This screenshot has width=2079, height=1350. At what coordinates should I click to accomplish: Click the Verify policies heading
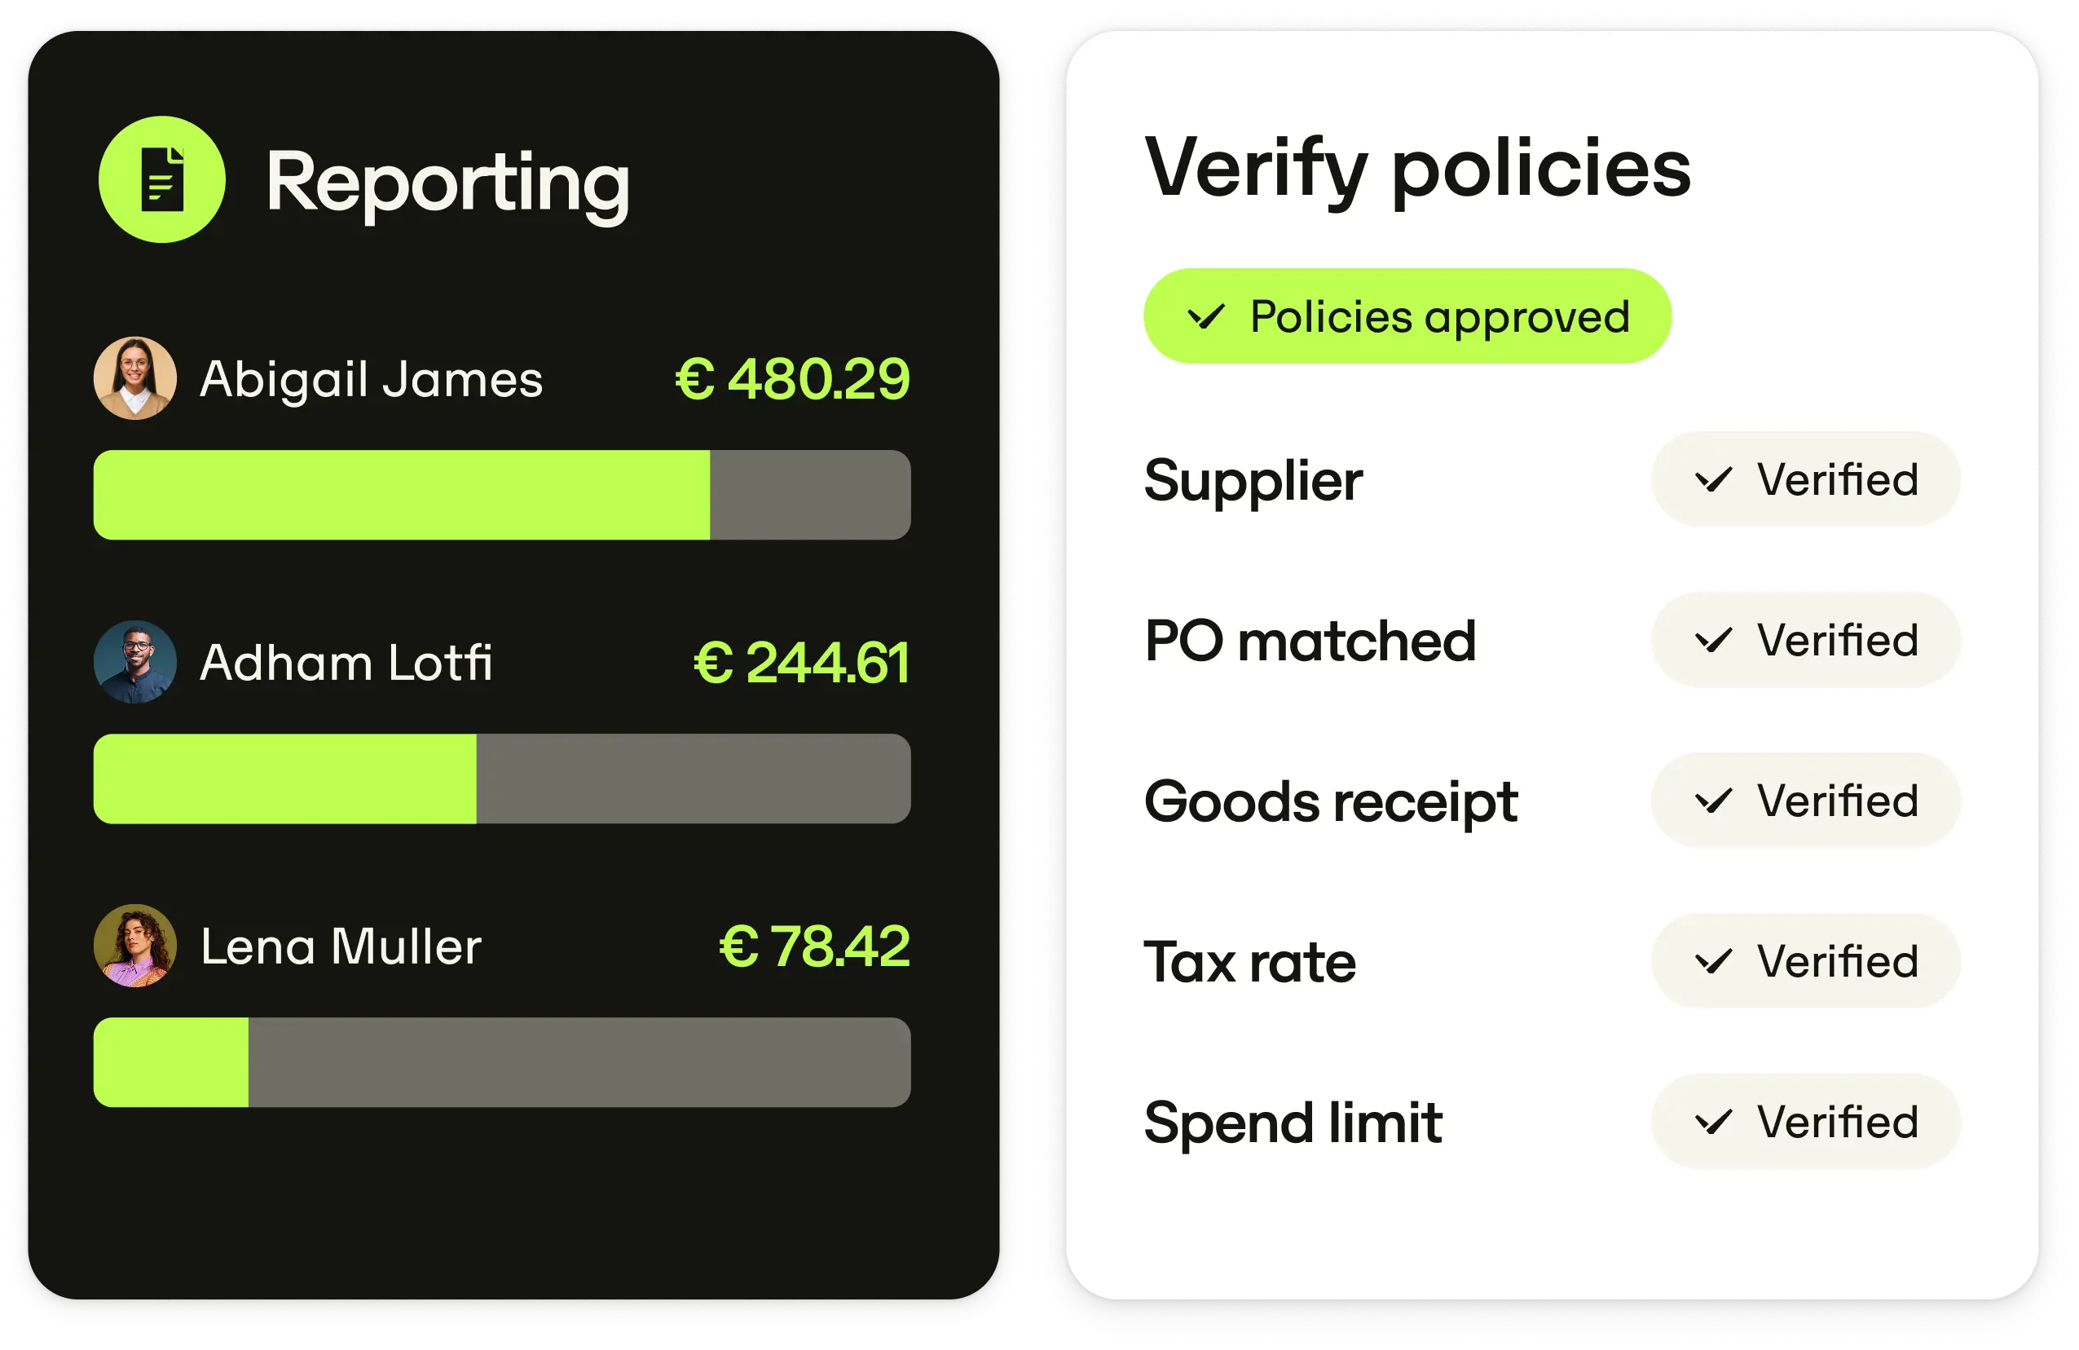point(1417,168)
